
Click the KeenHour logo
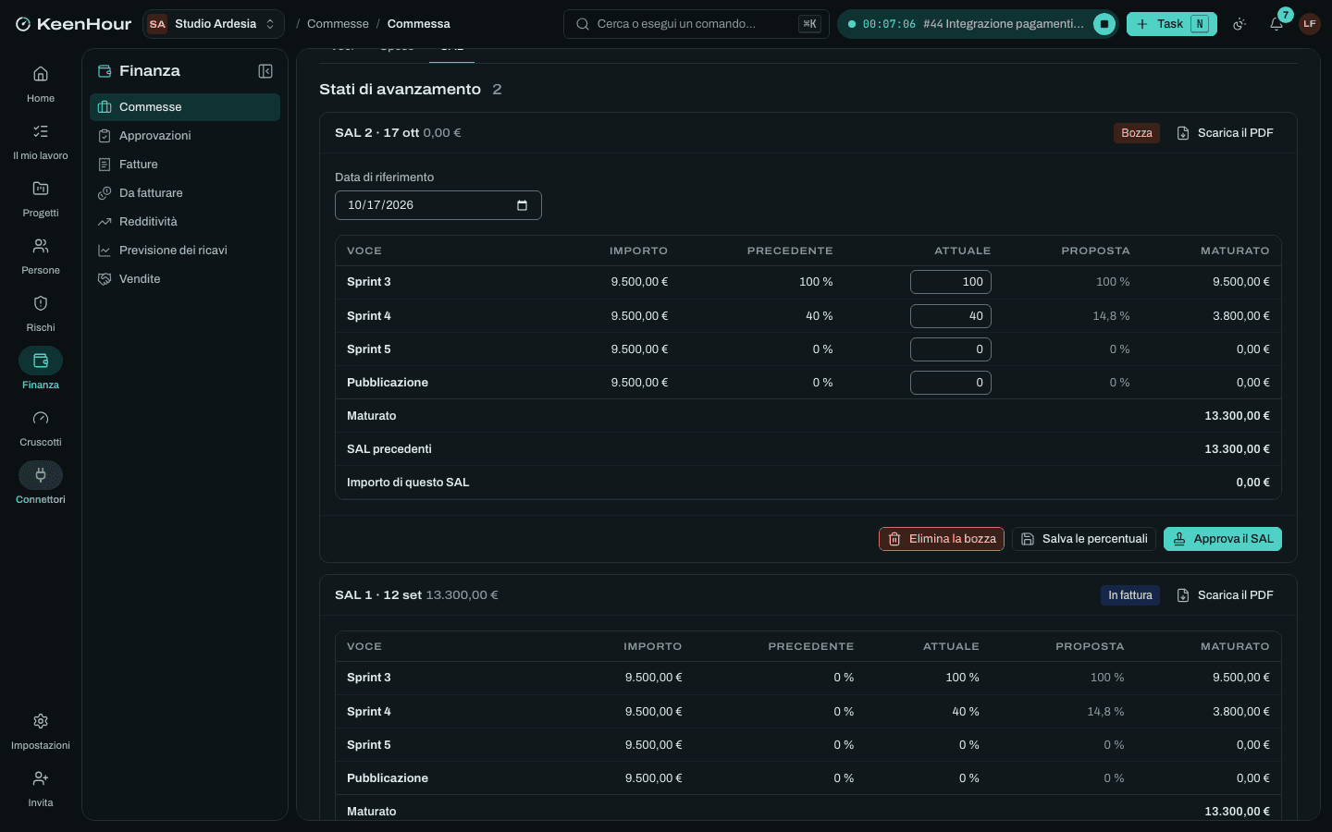point(74,24)
